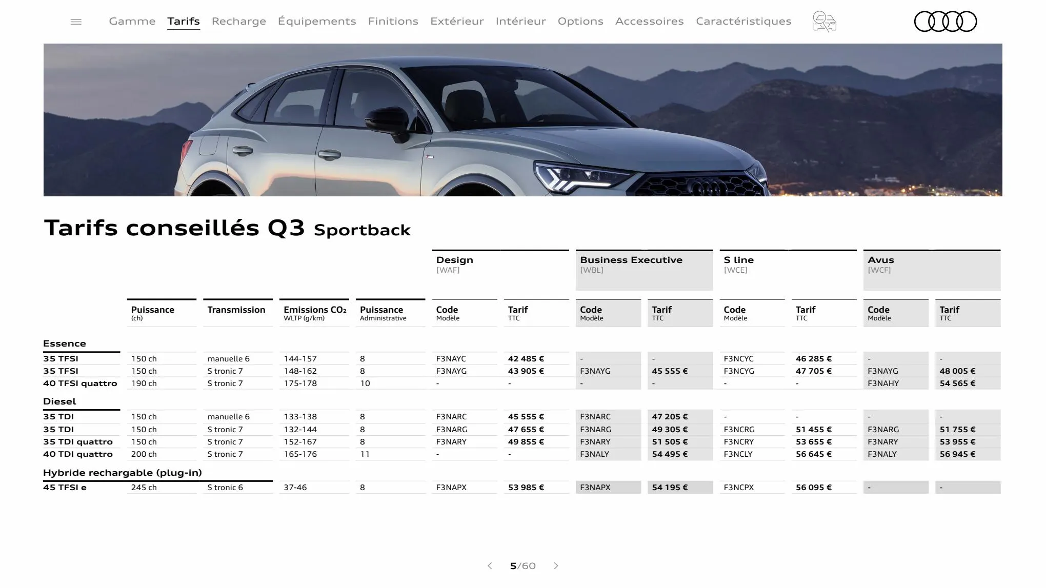The image size is (1046, 588).
Task: Select the Design [WAF] column header
Action: click(x=500, y=270)
